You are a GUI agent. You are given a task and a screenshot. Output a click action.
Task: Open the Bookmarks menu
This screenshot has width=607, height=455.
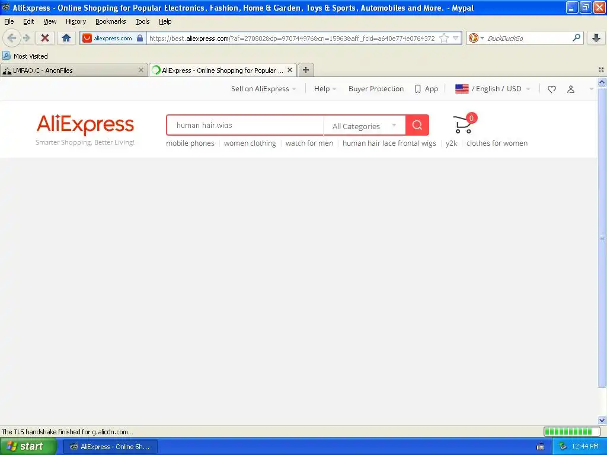[x=111, y=21]
